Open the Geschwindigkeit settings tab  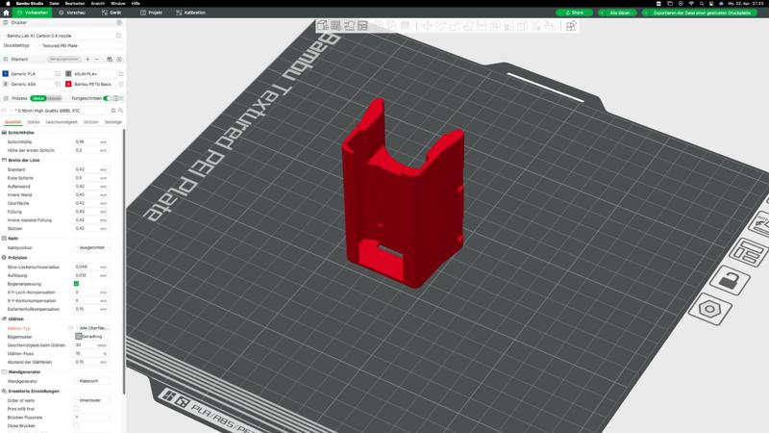pos(62,122)
